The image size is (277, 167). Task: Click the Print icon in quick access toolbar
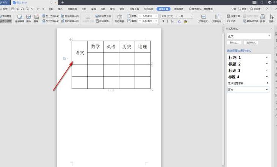(22, 9)
